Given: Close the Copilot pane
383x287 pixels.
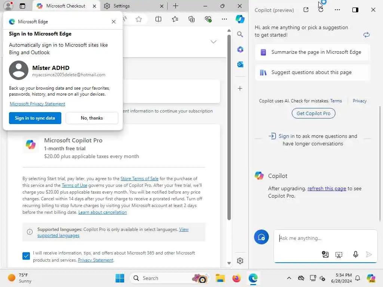Looking at the screenshot, I should pyautogui.click(x=373, y=10).
